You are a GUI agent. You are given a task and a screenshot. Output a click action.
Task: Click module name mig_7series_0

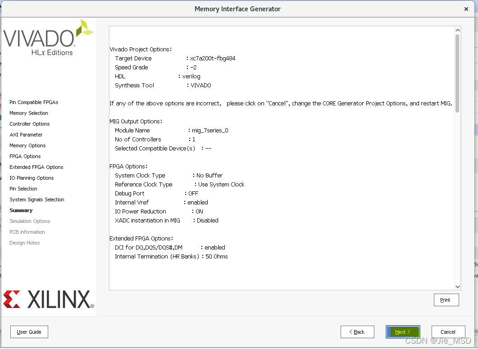coord(210,131)
